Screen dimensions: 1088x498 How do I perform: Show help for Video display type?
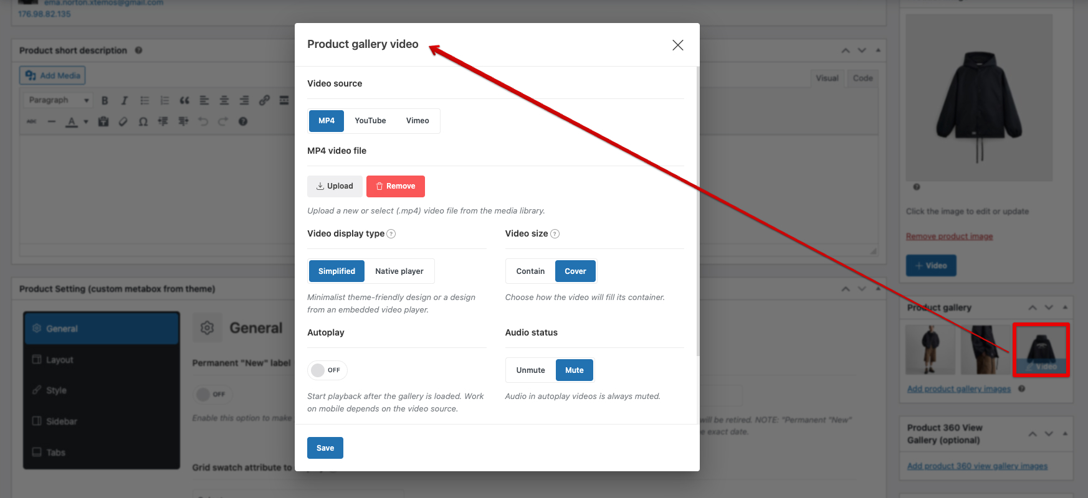click(391, 234)
